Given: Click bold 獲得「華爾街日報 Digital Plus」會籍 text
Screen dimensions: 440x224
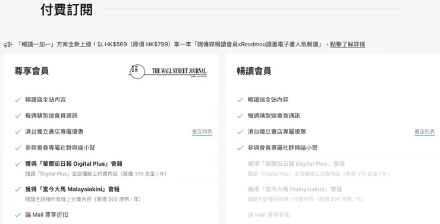Looking at the screenshot, I should [74, 164].
